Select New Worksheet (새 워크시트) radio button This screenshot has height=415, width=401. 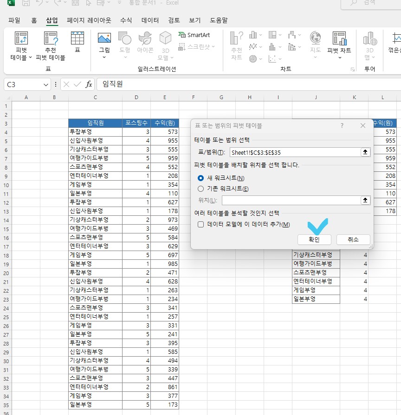tap(201, 178)
